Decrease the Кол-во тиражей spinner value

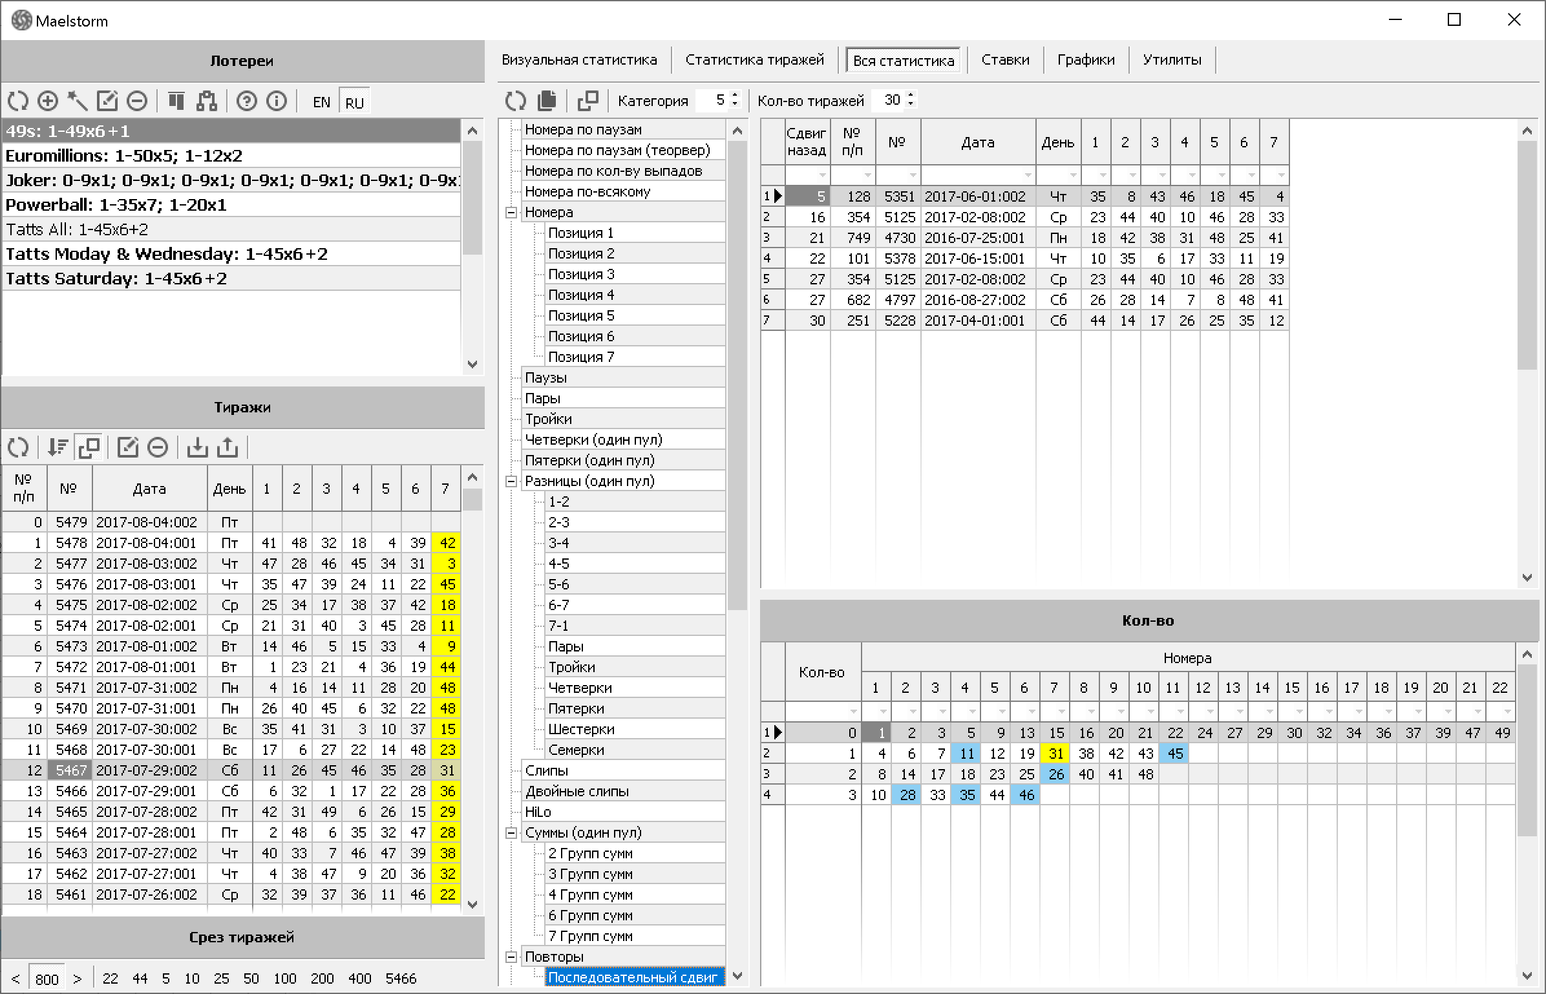point(911,105)
